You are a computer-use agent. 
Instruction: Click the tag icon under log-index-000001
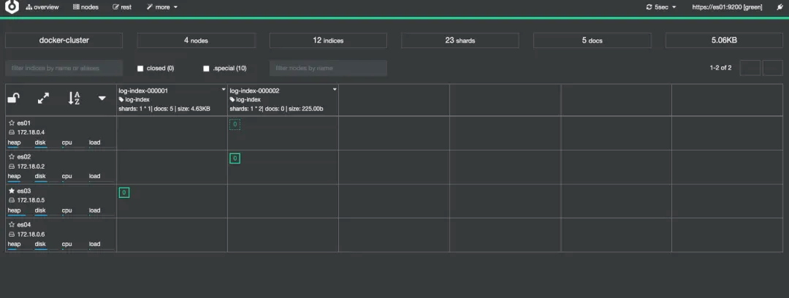pyautogui.click(x=121, y=99)
